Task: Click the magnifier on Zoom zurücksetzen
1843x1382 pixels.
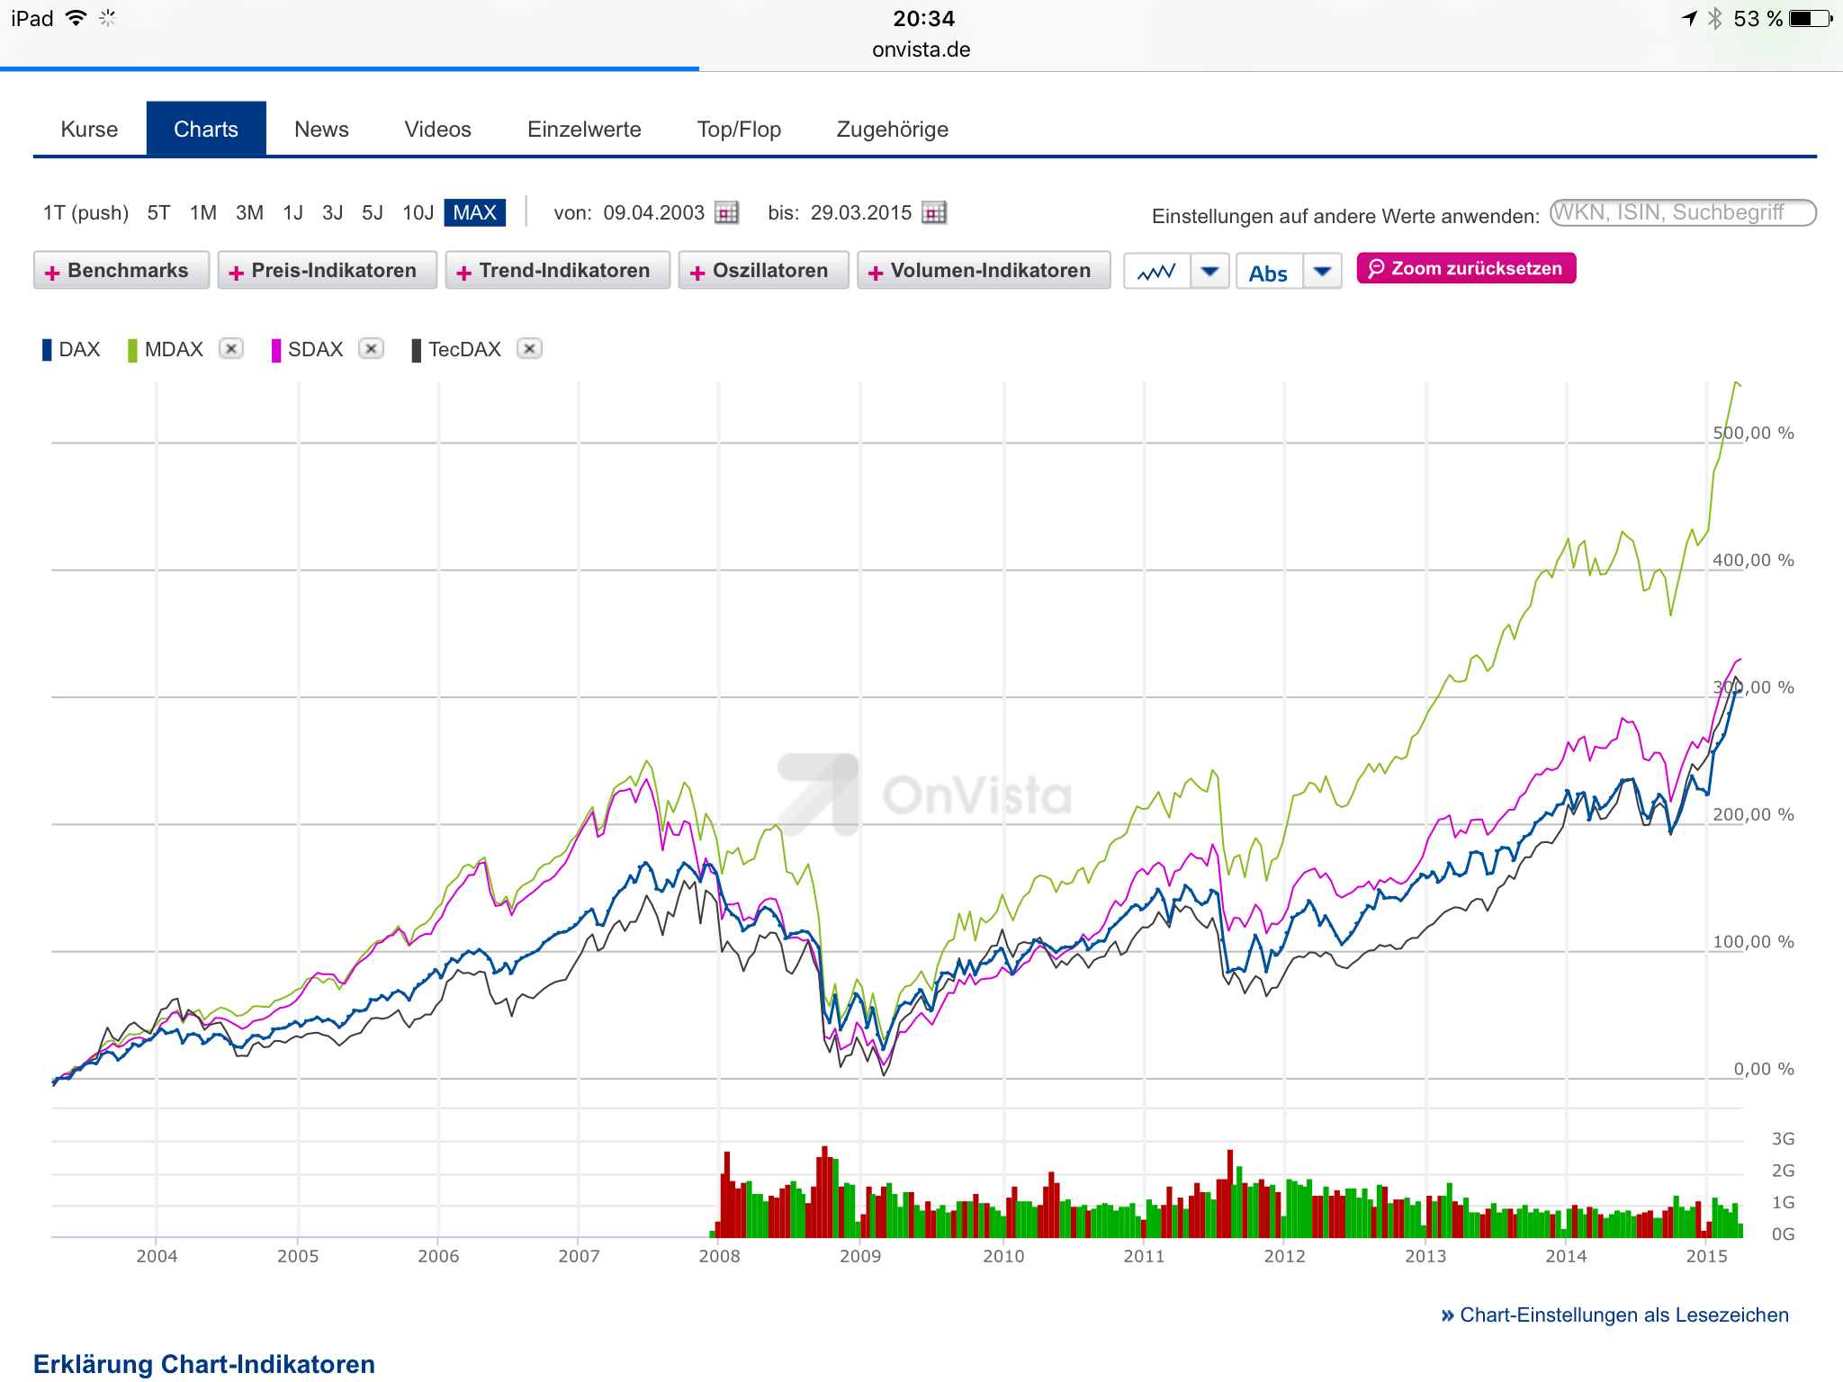Action: (x=1376, y=269)
